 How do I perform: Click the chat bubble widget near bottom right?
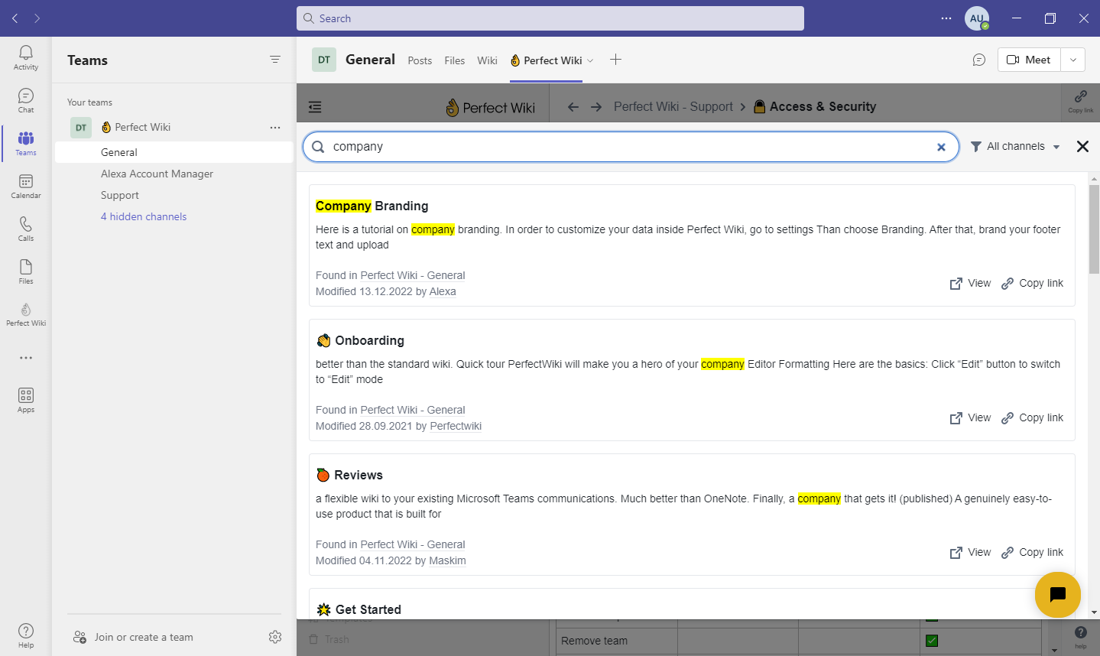(1057, 594)
